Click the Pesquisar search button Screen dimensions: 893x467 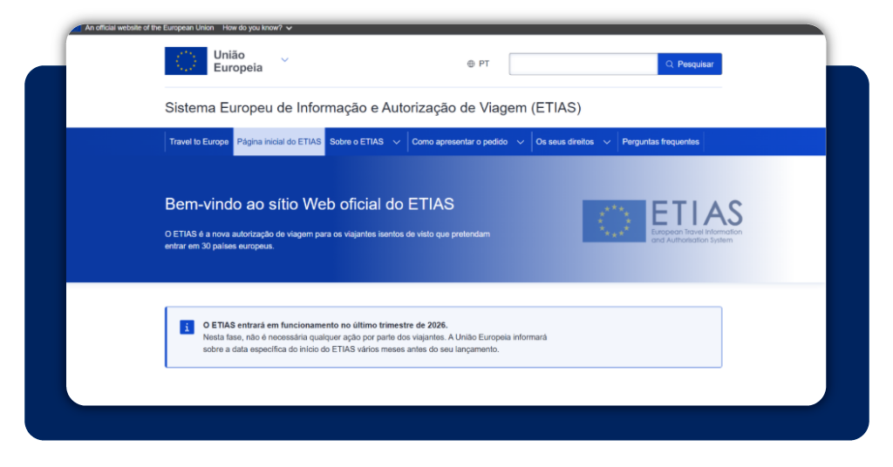[x=690, y=64]
